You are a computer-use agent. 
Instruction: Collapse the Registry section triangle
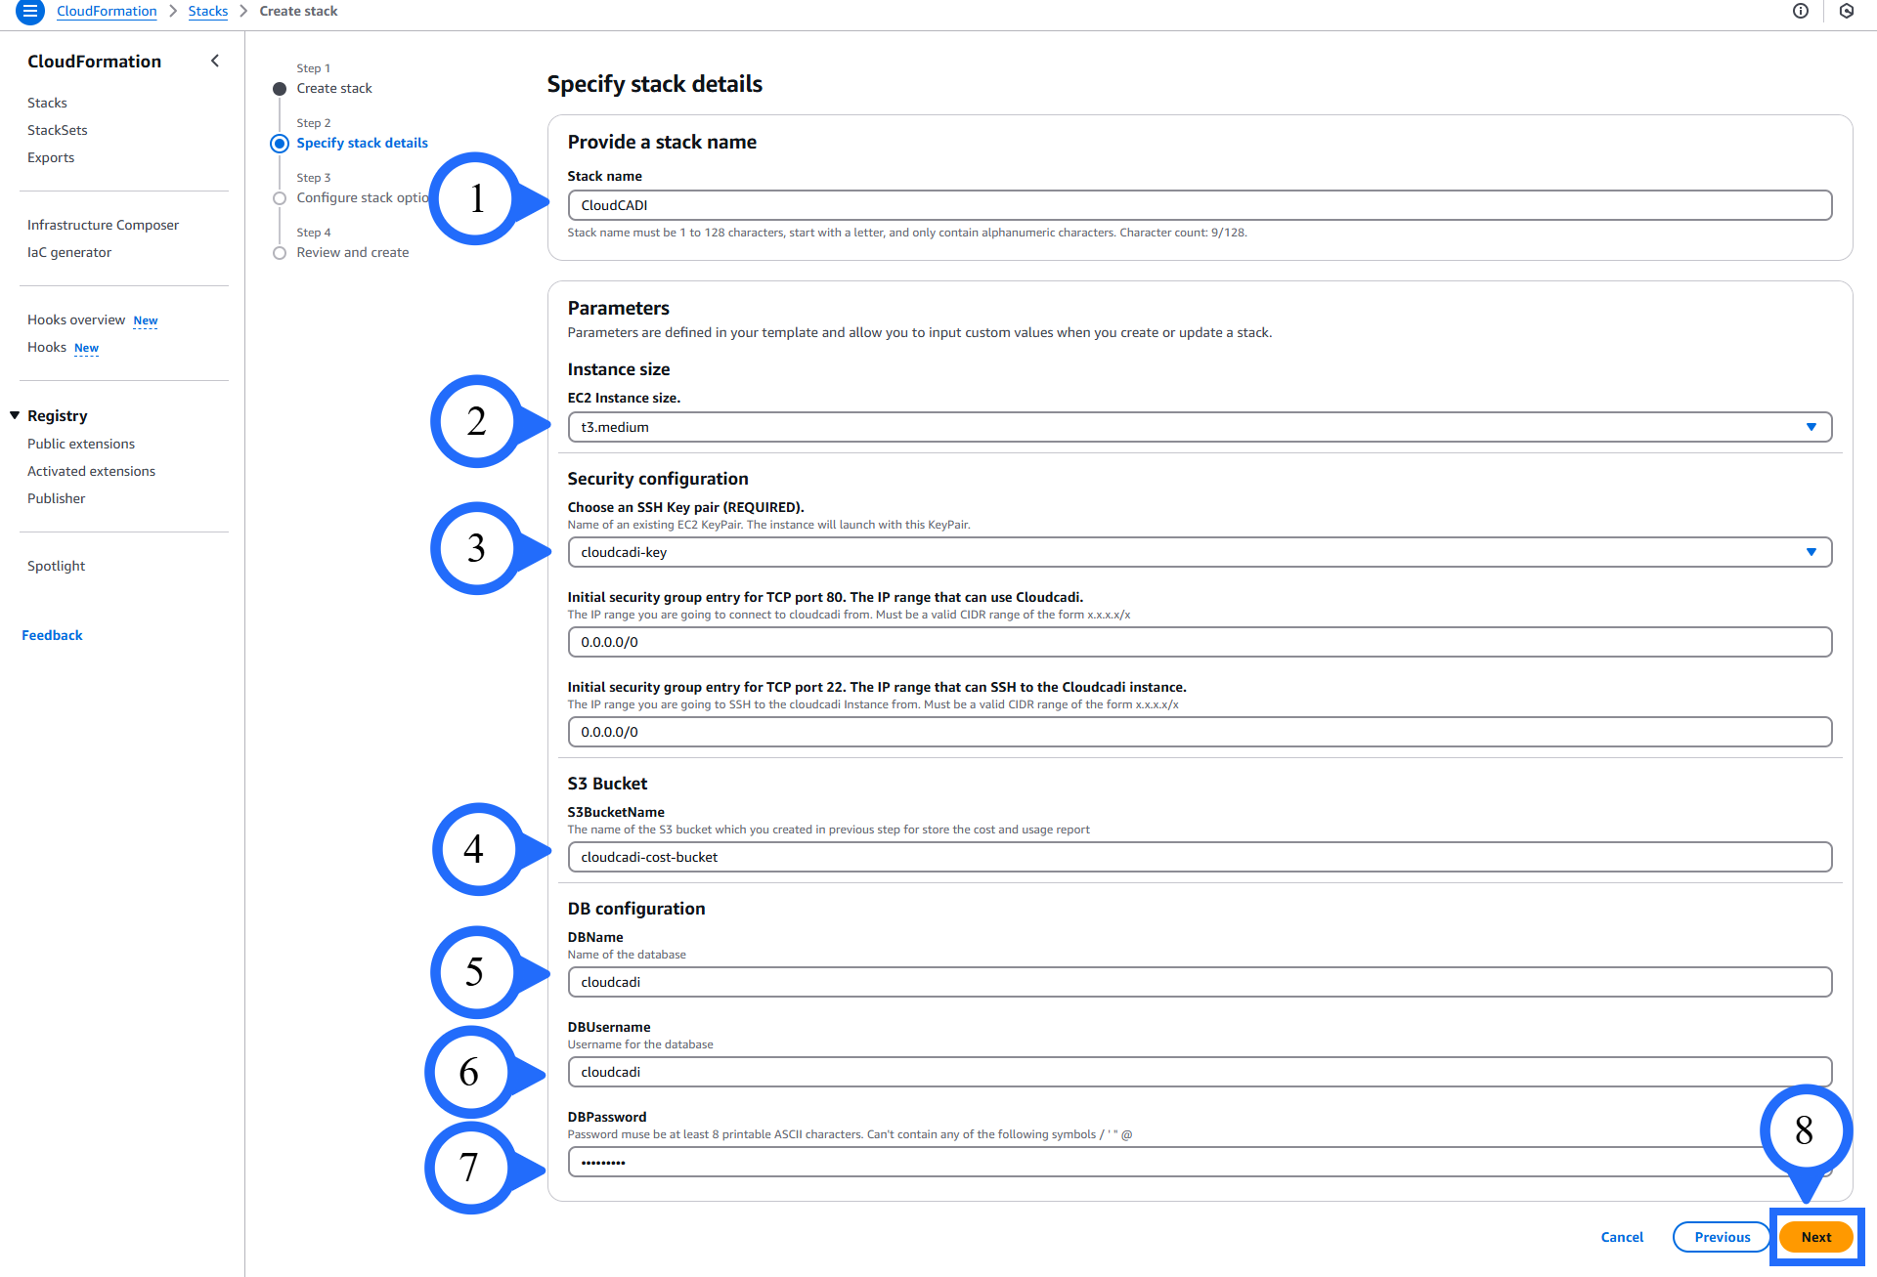pyautogui.click(x=15, y=415)
